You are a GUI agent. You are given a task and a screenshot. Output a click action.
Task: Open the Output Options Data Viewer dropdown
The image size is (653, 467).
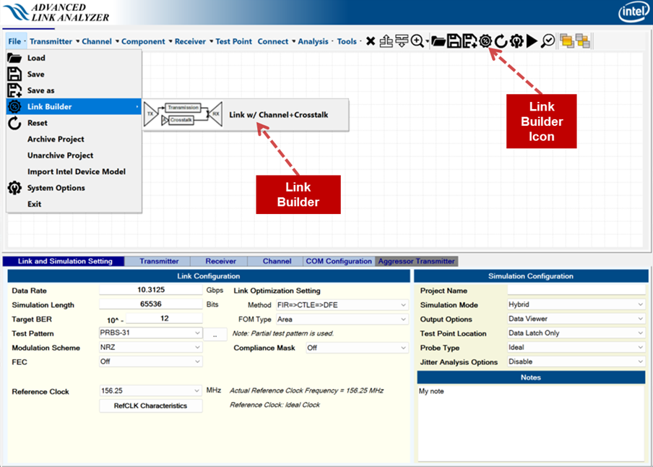tap(576, 319)
